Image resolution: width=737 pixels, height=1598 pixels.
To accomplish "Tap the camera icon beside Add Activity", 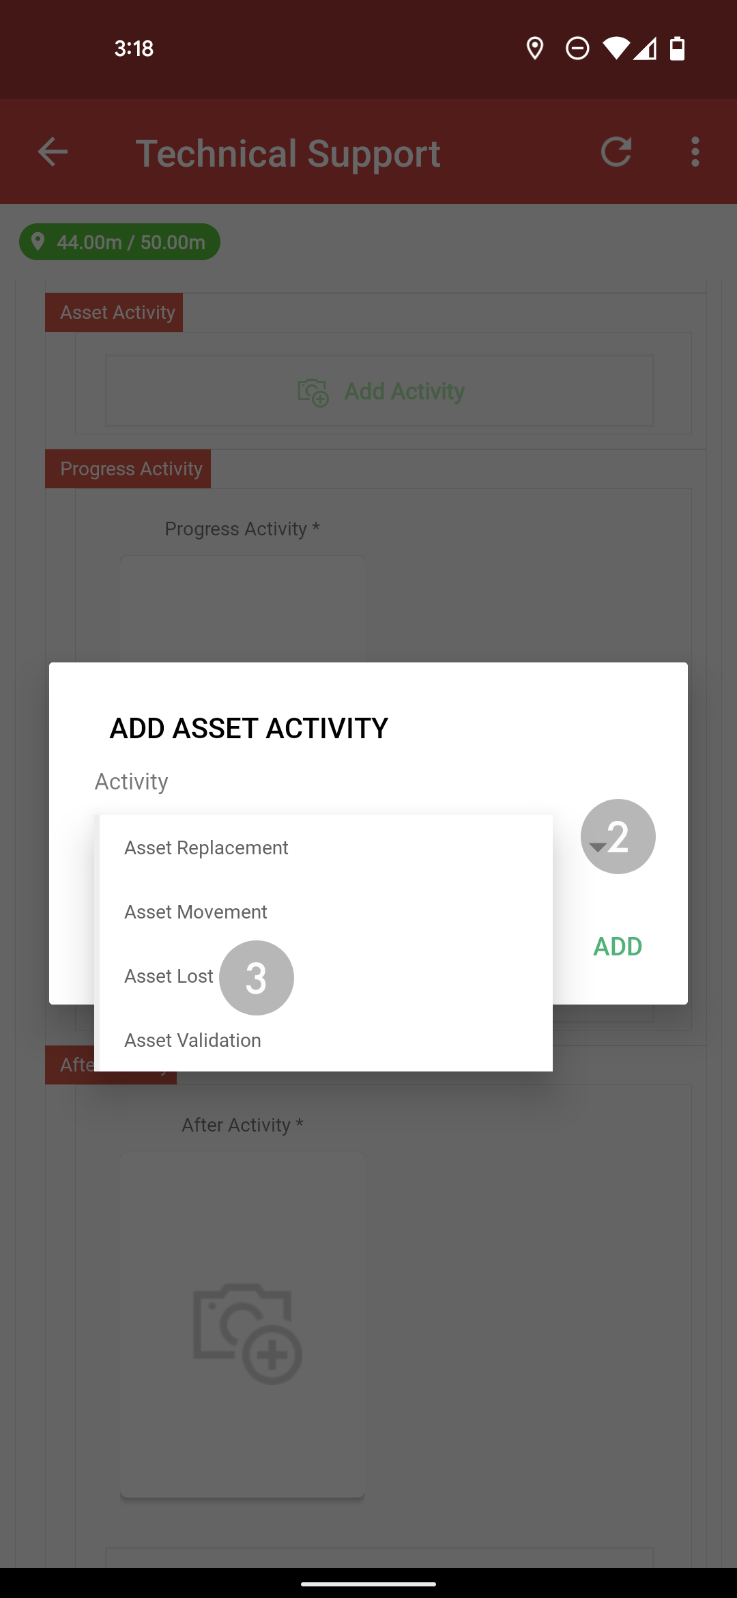I will coord(313,392).
